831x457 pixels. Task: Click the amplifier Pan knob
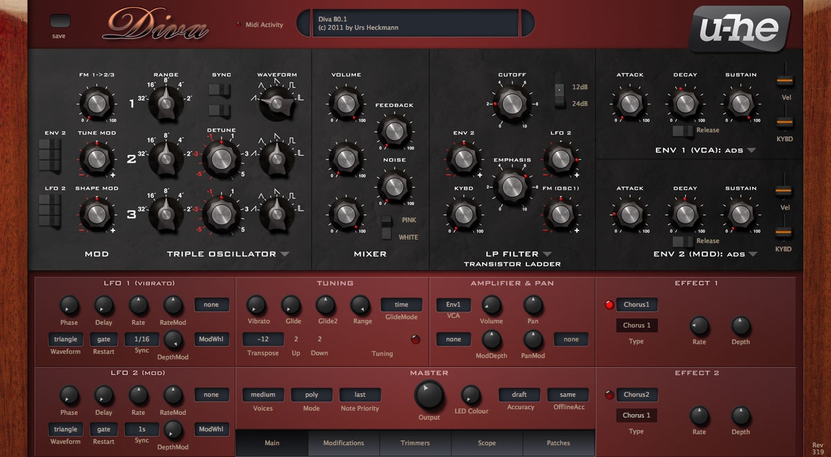click(x=533, y=305)
